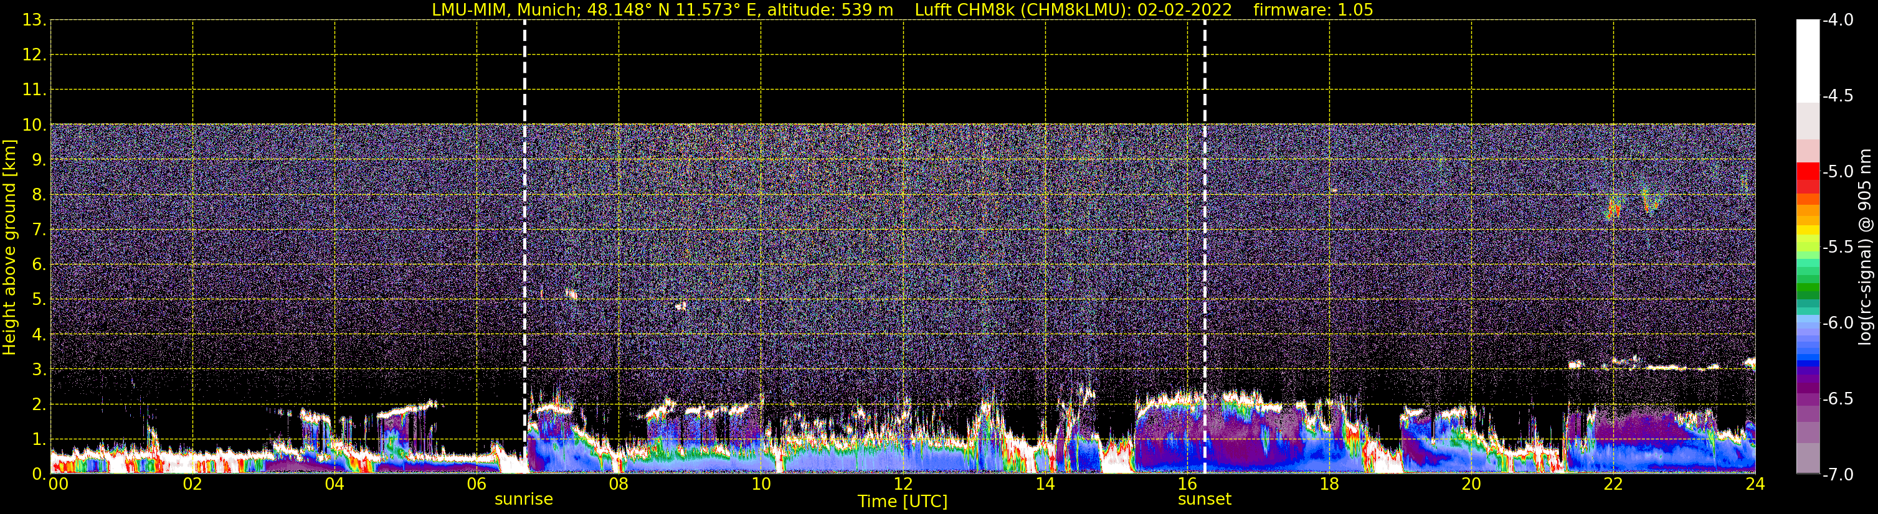Screen dimensions: 1878x514
Task: Click the time axis tick label 02
Action: click(x=192, y=484)
